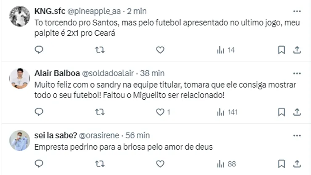The image size is (311, 175).
Task: Repost the KNG.sfc tweet about Ceará
Action: [x=100, y=50]
